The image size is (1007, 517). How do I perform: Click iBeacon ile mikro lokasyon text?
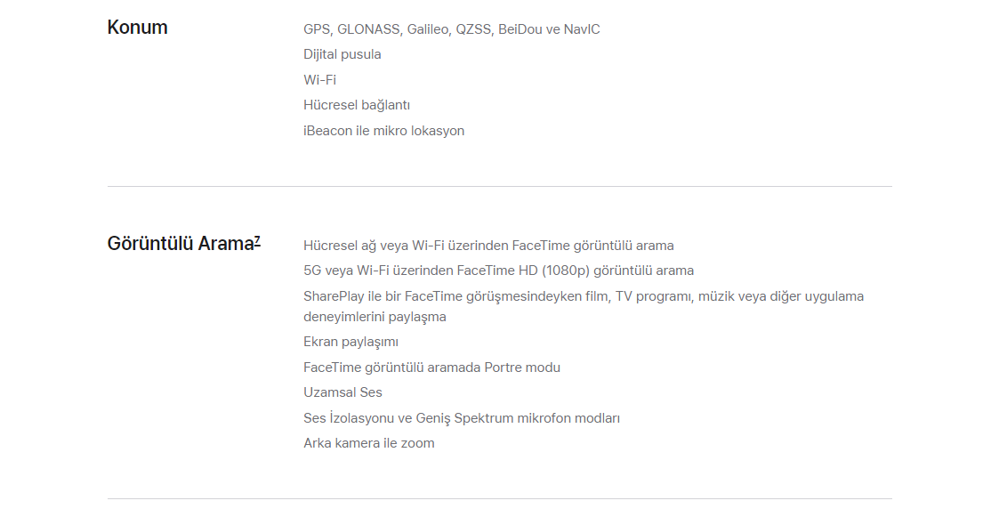click(x=384, y=131)
